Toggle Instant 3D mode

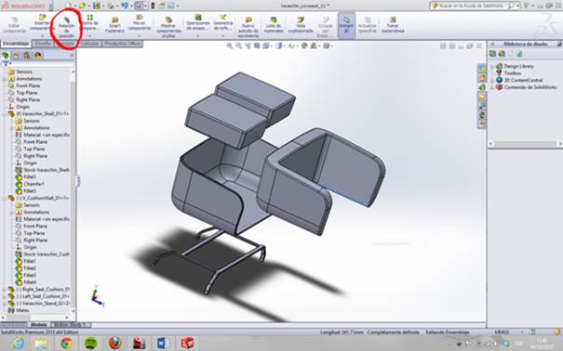point(346,25)
